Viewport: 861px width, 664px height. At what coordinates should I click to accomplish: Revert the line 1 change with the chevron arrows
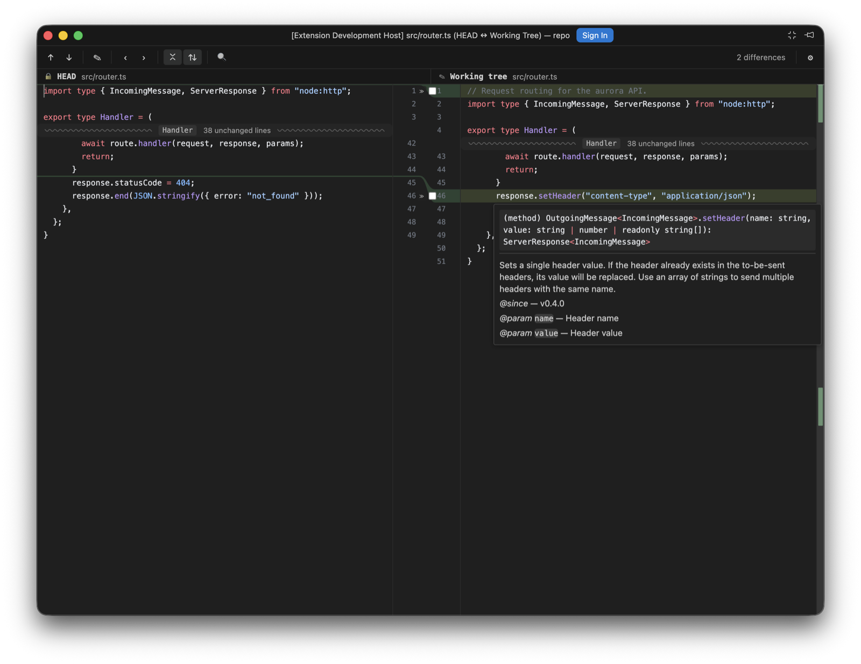coord(421,91)
